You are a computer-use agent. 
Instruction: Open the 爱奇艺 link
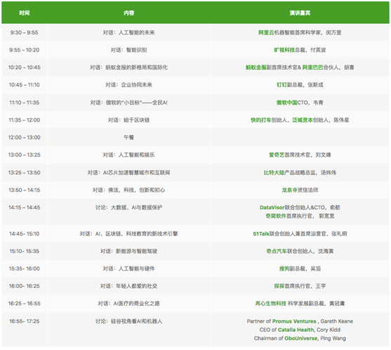[x=277, y=155]
